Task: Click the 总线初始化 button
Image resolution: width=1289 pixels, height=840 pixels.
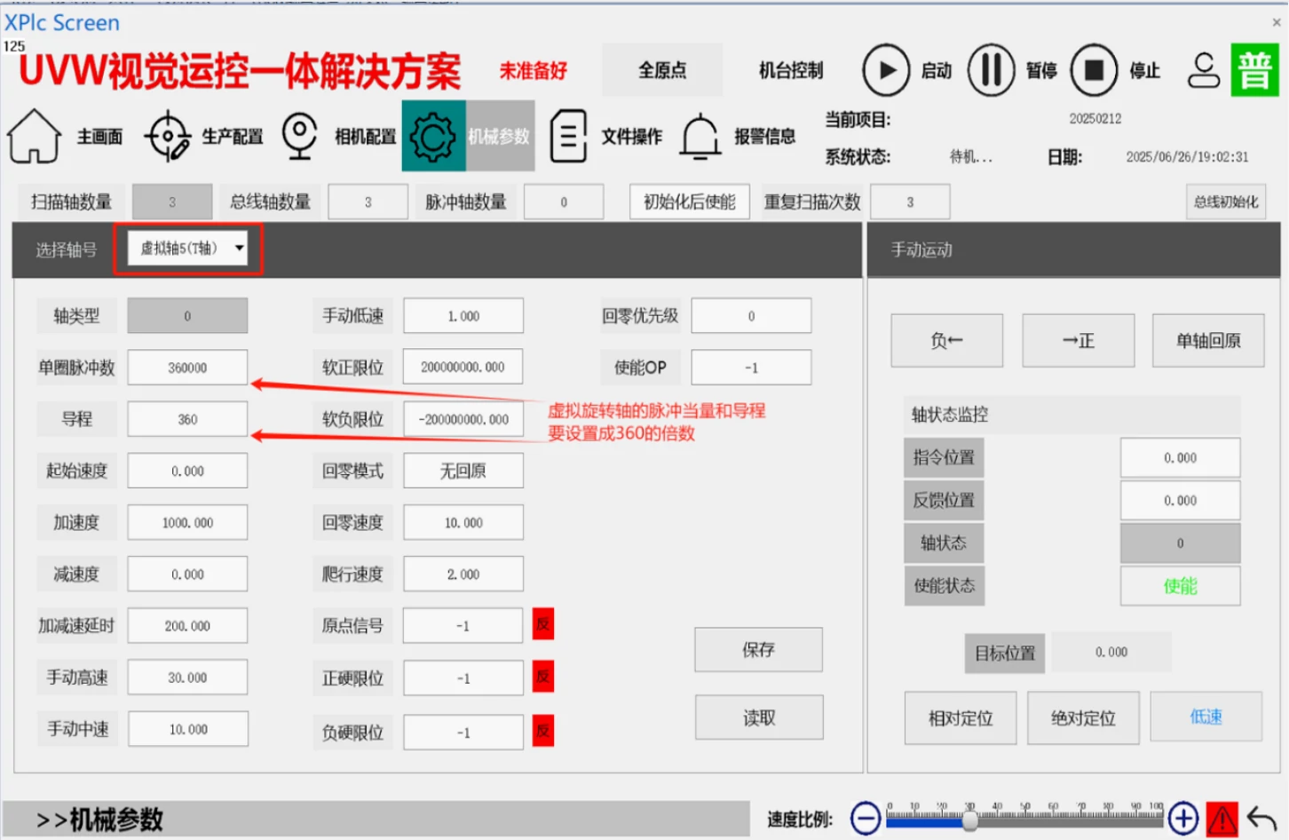Action: click(x=1226, y=202)
